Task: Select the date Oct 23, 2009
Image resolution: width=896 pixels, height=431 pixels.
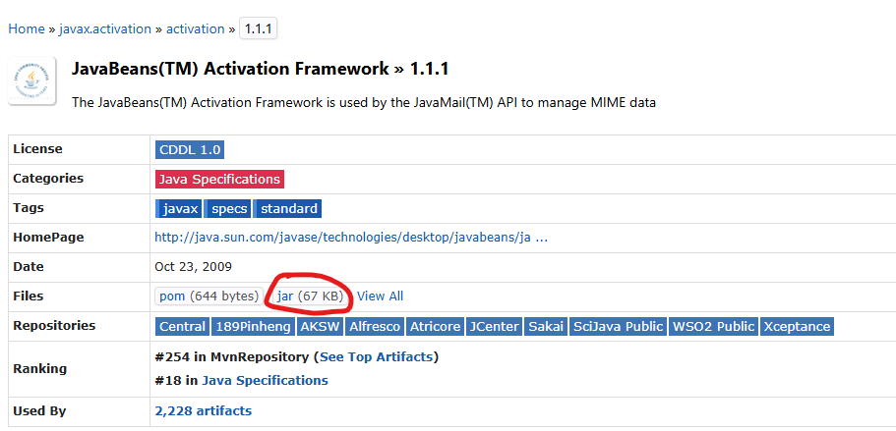Action: [x=193, y=267]
